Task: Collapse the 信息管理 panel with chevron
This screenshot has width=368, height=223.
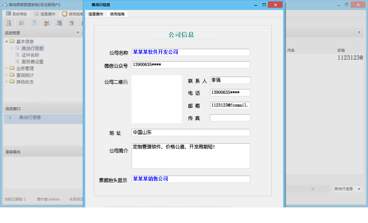Action: [78, 33]
